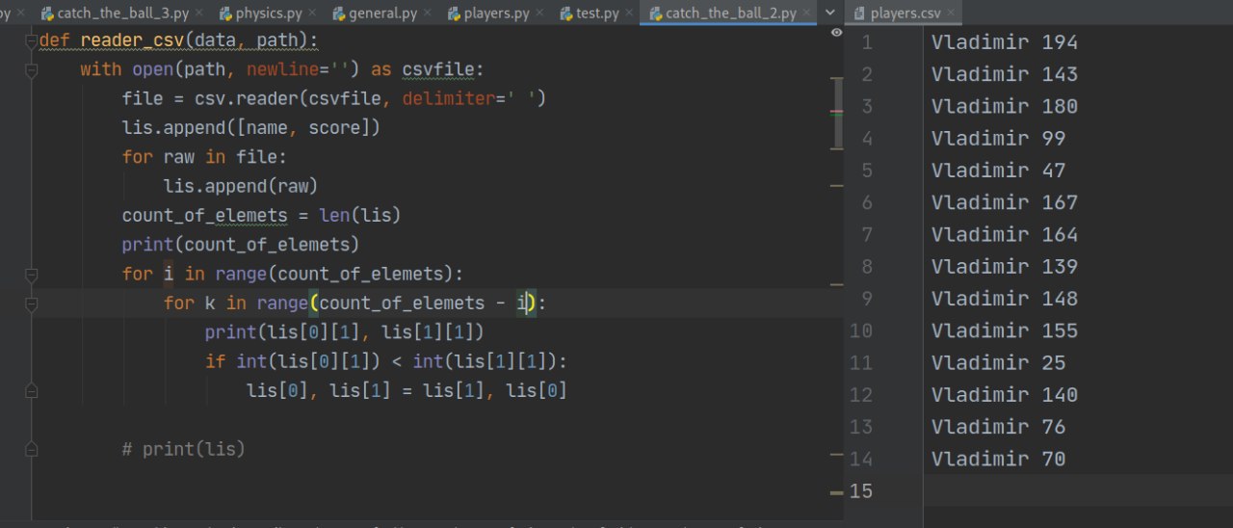
Task: Click 'Vladimir 25' row in players.csv
Action: [999, 362]
